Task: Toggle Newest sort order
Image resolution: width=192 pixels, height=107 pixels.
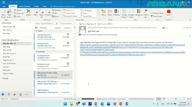Action: pos(68,28)
